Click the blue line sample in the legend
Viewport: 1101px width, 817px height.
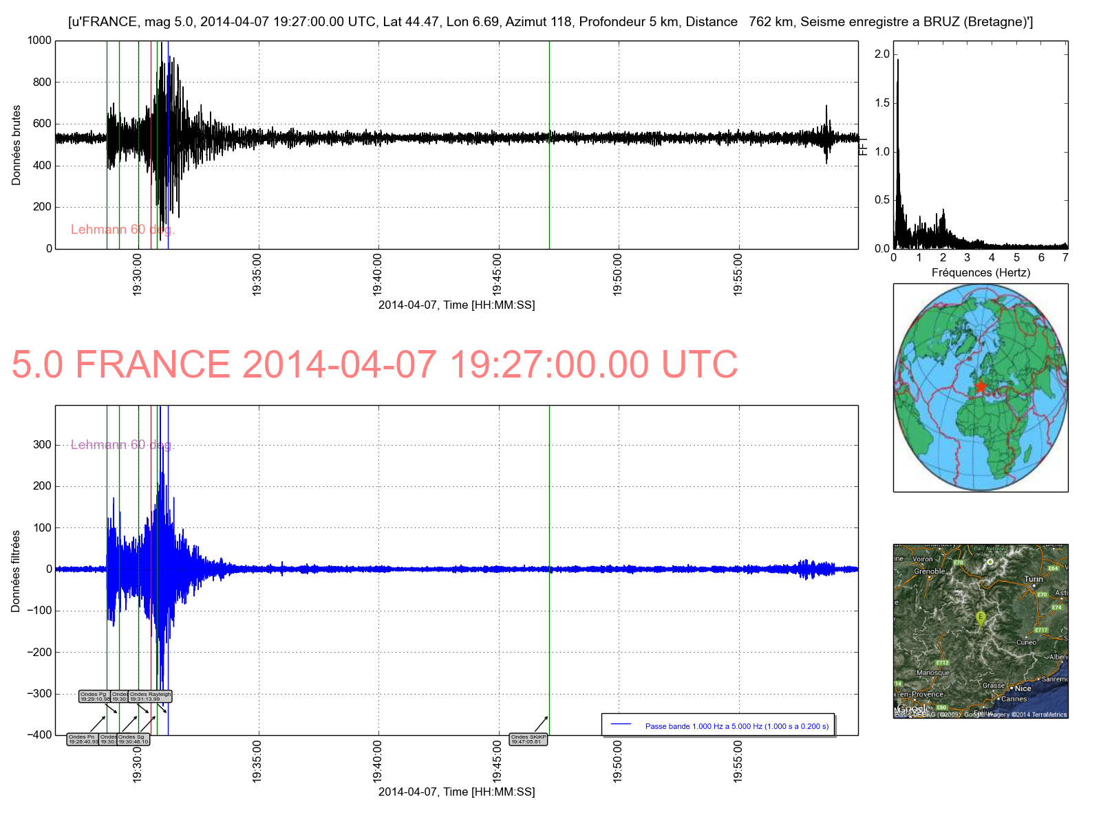pos(621,725)
